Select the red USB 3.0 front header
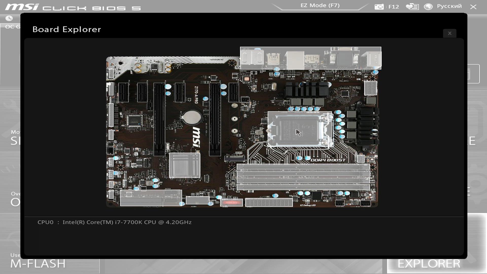 click(232, 202)
